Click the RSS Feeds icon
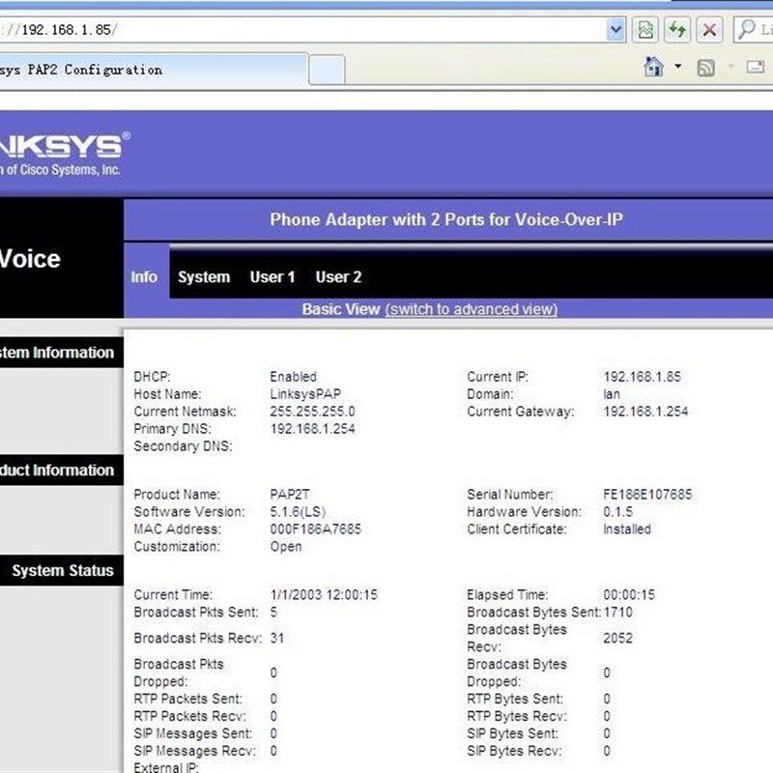This screenshot has height=773, width=773. coord(706,68)
